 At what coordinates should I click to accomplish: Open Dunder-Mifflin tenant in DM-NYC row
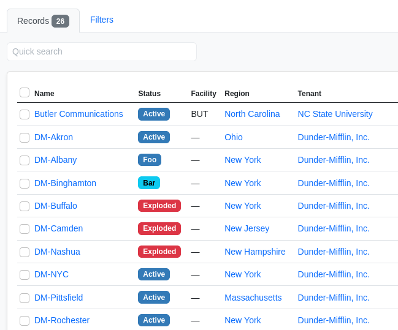pyautogui.click(x=334, y=274)
